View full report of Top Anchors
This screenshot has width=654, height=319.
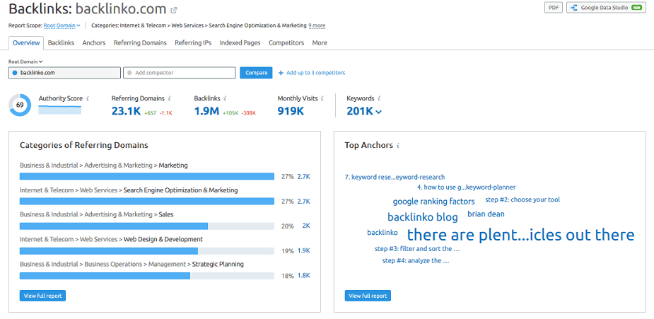pos(368,296)
